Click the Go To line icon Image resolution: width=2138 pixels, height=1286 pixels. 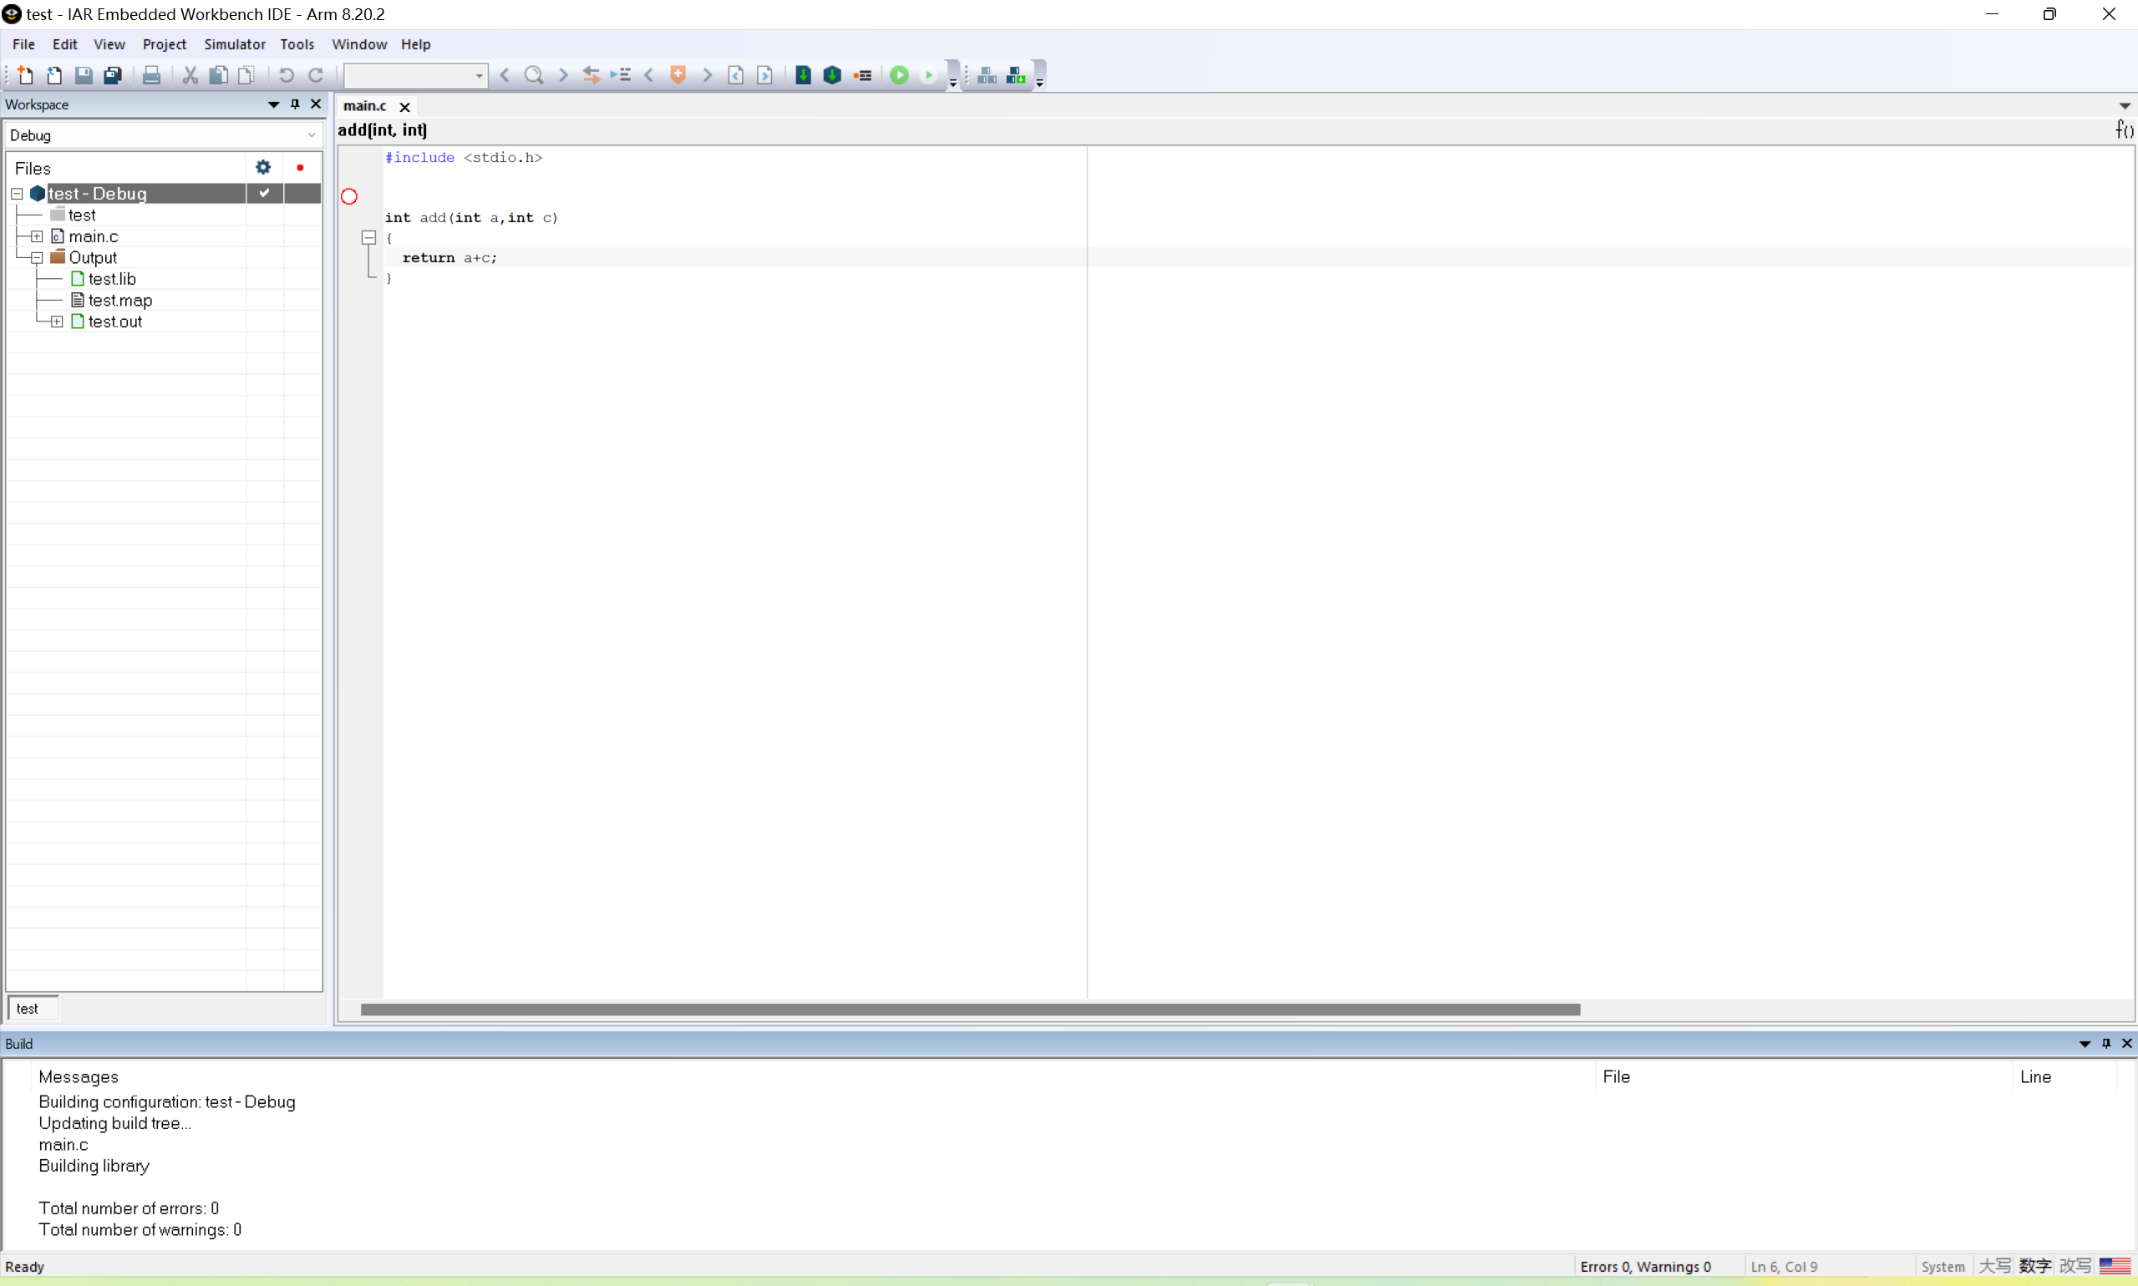coord(621,75)
